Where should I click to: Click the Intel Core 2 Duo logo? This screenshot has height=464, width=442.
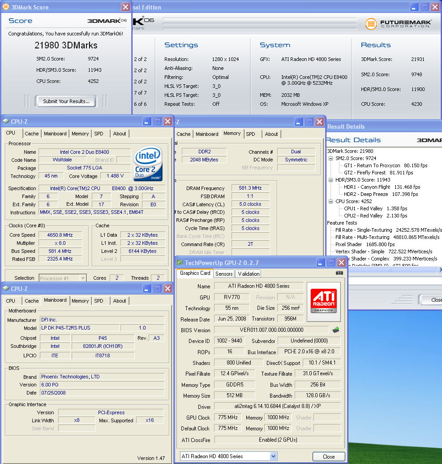click(147, 164)
